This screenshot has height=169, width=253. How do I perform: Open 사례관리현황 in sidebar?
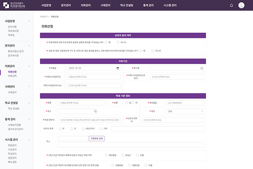click(x=14, y=125)
